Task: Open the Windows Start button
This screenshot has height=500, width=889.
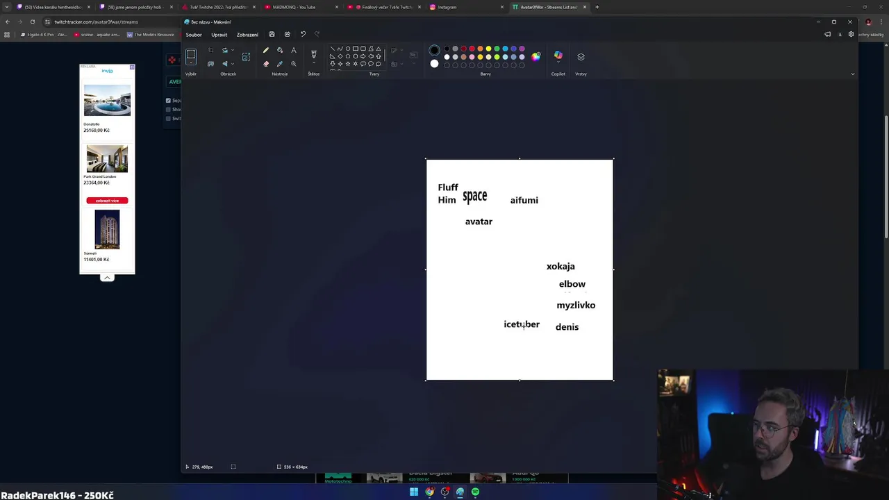Action: click(414, 492)
